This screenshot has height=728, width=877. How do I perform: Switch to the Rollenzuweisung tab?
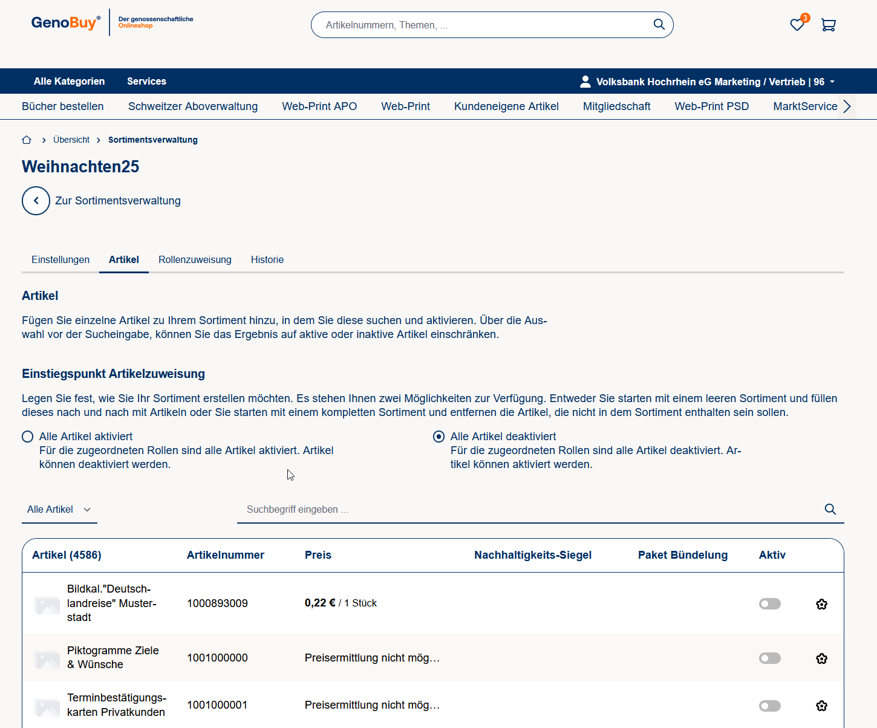click(x=195, y=259)
